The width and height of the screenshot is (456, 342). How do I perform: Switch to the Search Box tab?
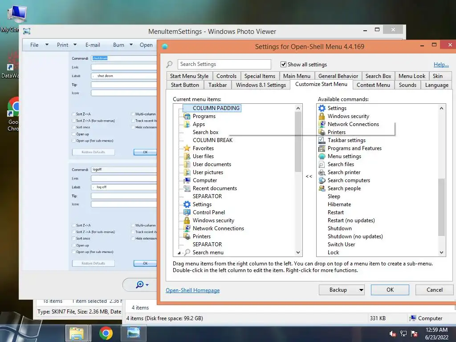pos(379,76)
